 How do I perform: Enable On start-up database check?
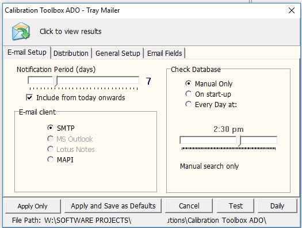[x=188, y=94]
